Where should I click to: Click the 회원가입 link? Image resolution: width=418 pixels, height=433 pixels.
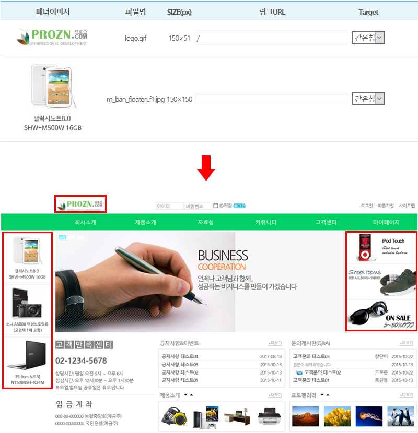(x=385, y=206)
